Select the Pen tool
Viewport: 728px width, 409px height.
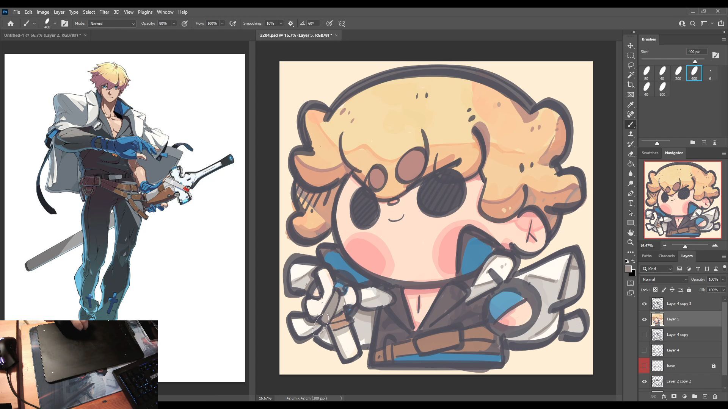pos(631,193)
